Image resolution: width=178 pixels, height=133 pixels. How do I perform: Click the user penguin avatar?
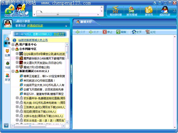tap(8, 24)
